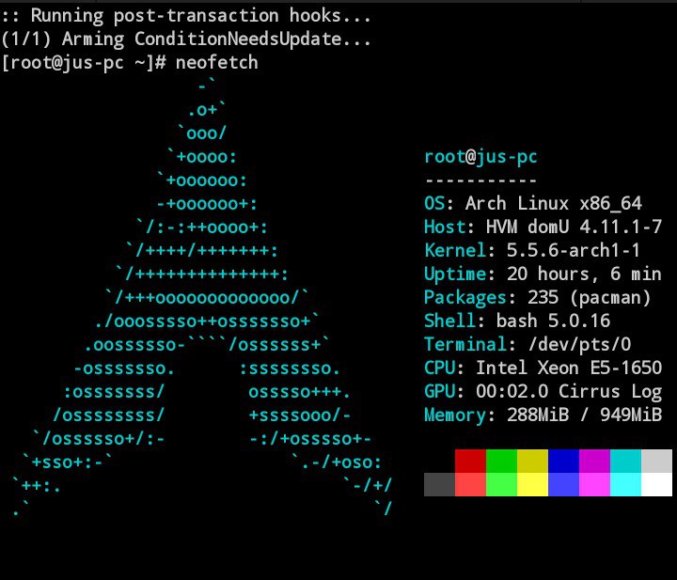Click the bright yellow color block
This screenshot has width=677, height=580.
[x=532, y=485]
